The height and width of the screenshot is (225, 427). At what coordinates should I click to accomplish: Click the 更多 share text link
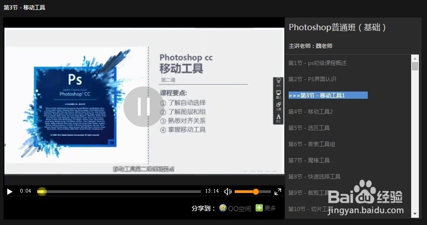coord(270,208)
